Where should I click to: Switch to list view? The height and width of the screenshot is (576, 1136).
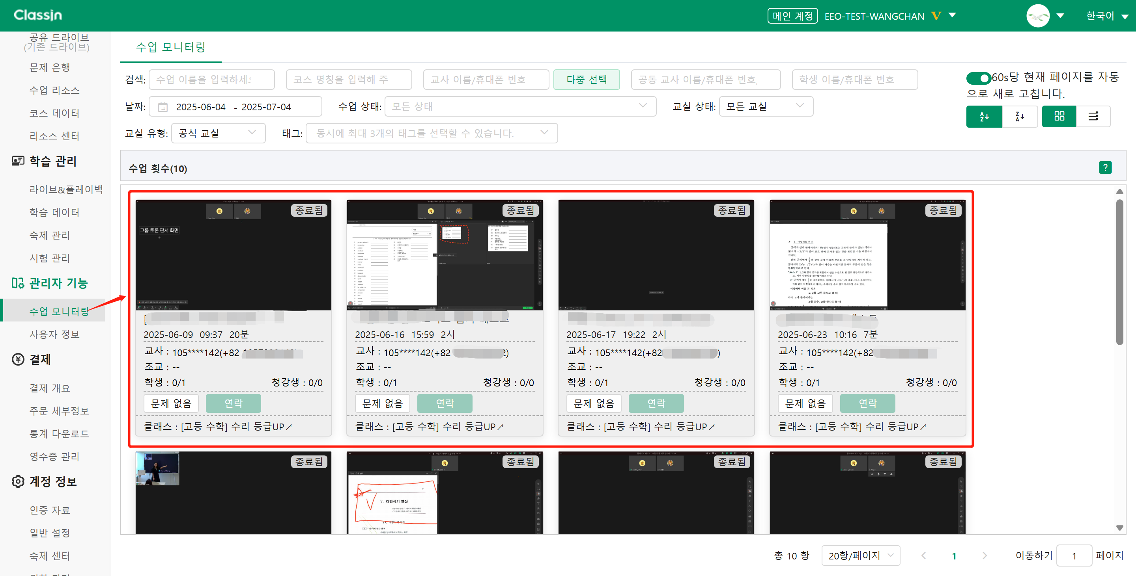(1093, 116)
